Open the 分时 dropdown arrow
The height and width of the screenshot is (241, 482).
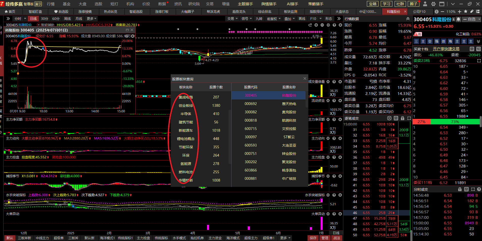25,19
